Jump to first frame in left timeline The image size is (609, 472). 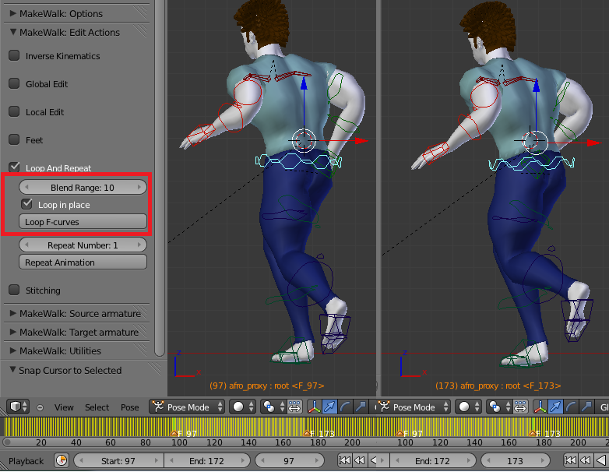click(x=344, y=461)
